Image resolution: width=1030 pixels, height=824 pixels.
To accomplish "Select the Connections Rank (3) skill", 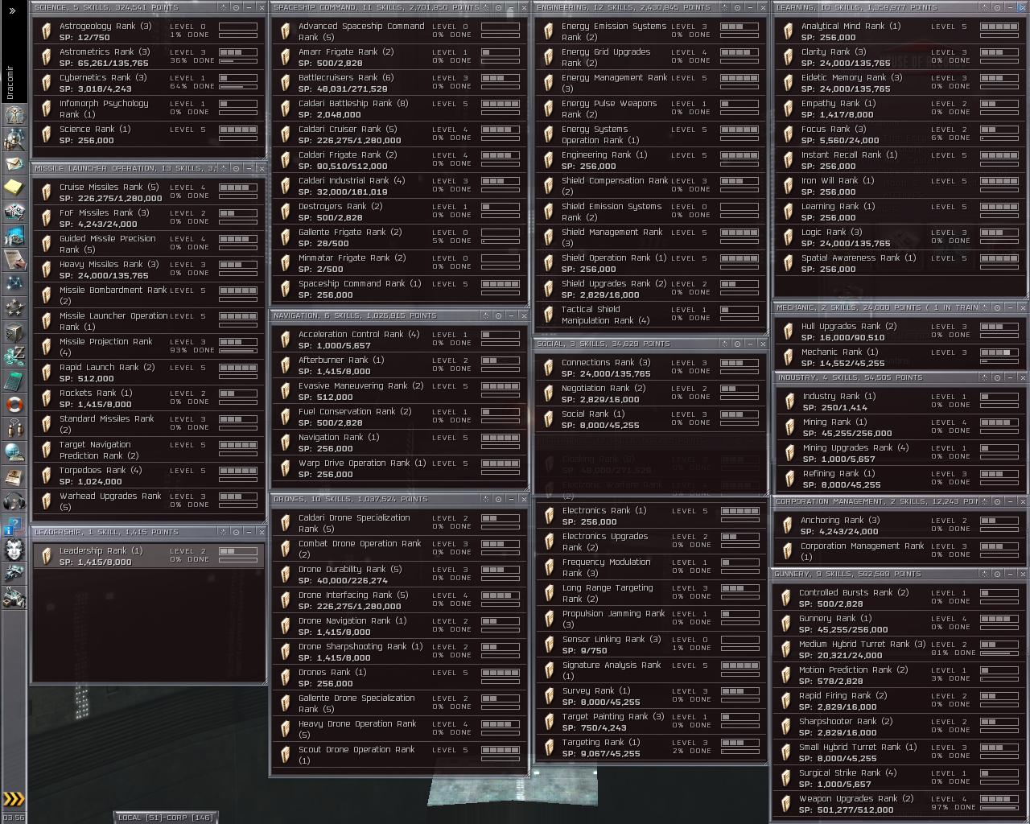I will coord(650,368).
